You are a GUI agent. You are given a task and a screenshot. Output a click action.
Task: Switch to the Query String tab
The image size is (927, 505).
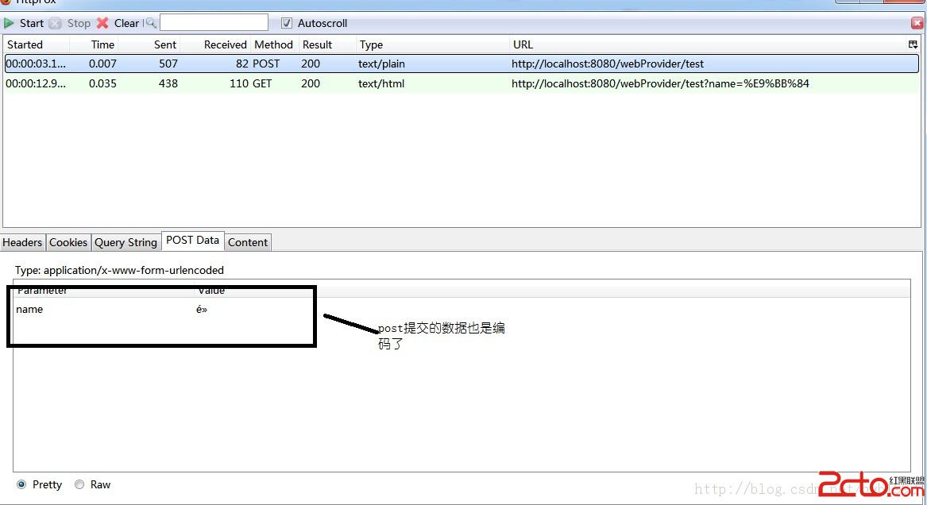pyautogui.click(x=126, y=242)
